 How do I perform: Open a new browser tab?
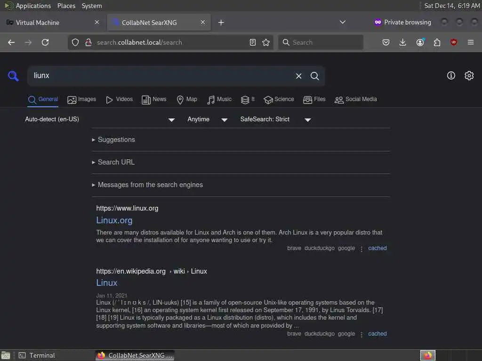click(x=221, y=23)
